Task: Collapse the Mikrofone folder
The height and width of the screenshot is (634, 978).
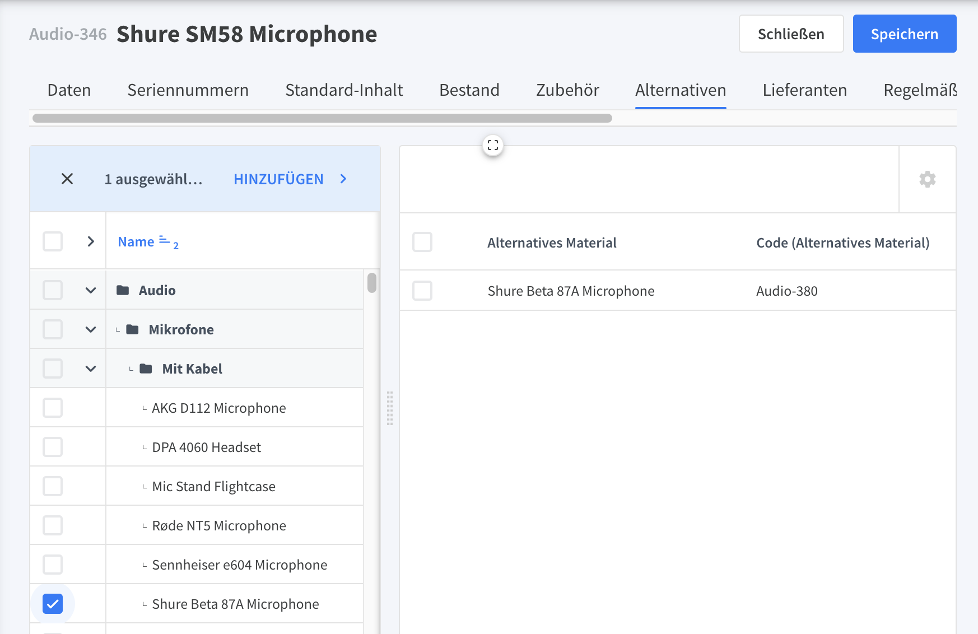Action: tap(91, 329)
